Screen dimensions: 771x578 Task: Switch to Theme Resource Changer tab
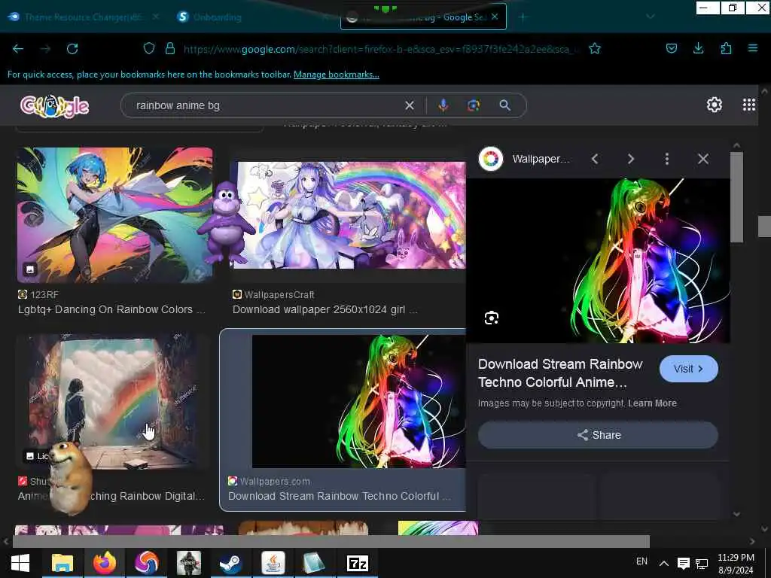click(83, 17)
